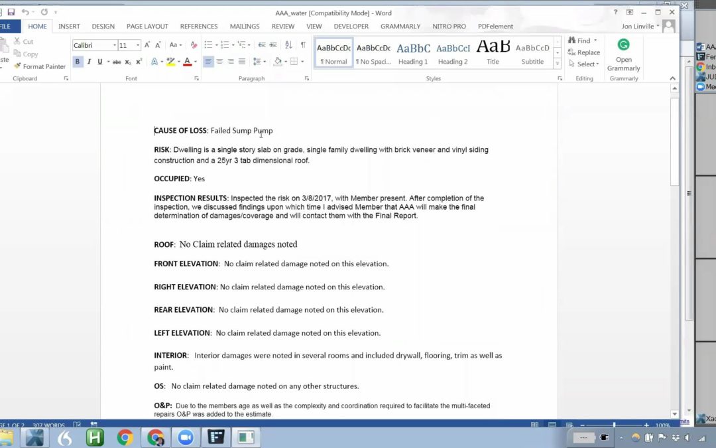This screenshot has width=716, height=448.
Task: Expand the Styles gallery More arrow
Action: [557, 64]
